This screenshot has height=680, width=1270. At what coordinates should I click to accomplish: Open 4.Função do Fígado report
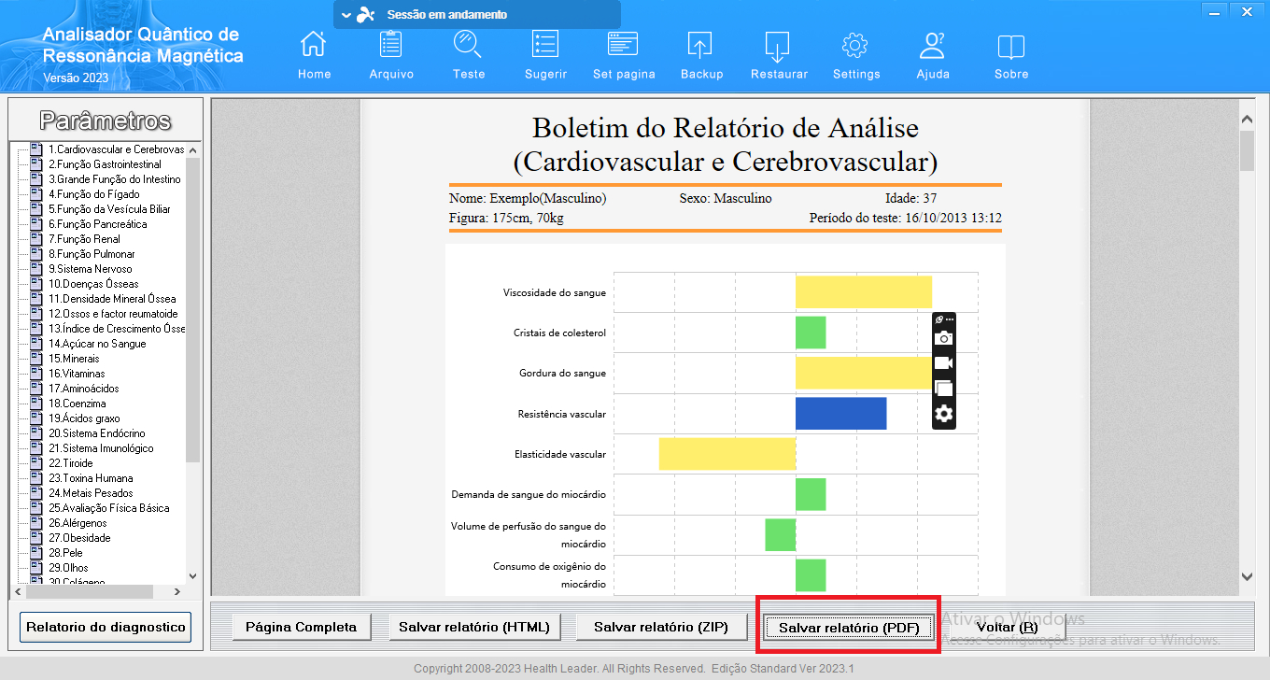click(x=94, y=194)
